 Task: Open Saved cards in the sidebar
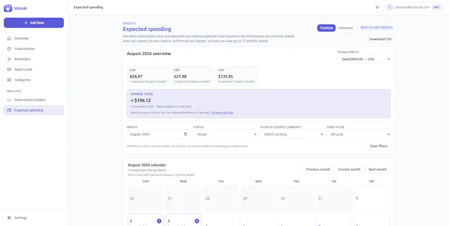[x=34, y=70]
